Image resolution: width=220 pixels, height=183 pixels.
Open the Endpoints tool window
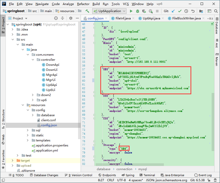[107, 175]
